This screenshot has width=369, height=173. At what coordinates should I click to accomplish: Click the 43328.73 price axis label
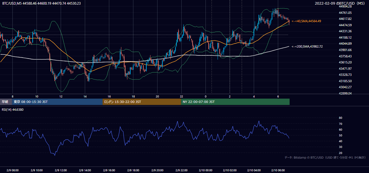click(x=345, y=75)
